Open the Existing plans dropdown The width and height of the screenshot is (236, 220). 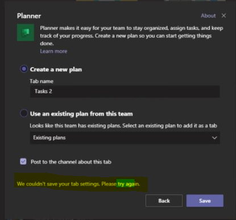pos(125,138)
